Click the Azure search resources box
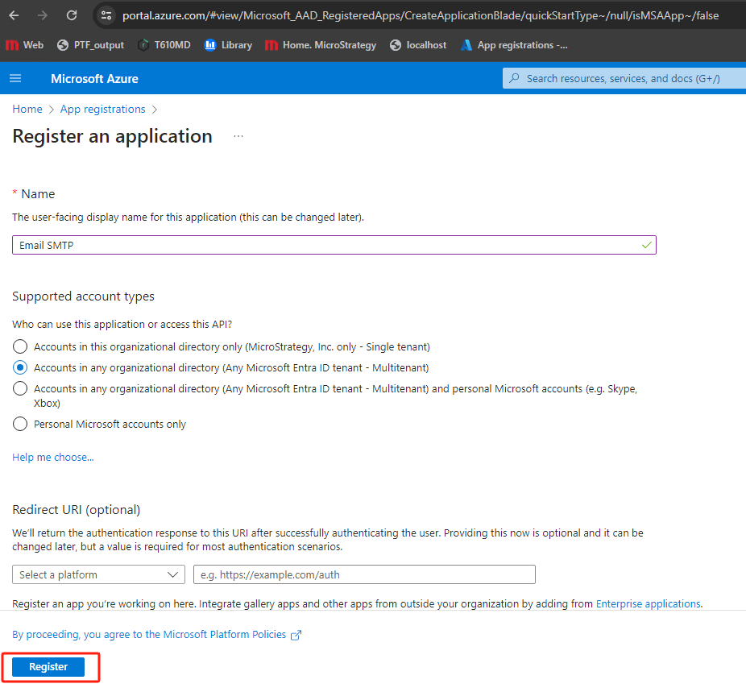746x688 pixels. (622, 78)
